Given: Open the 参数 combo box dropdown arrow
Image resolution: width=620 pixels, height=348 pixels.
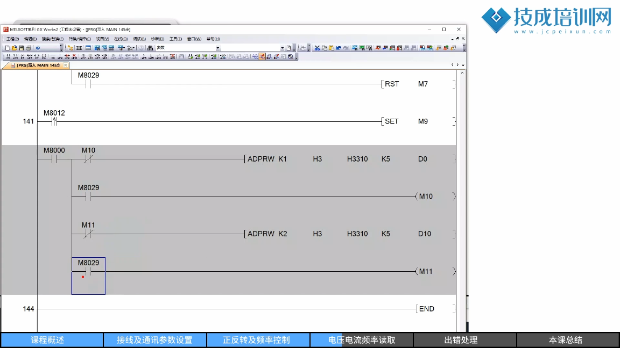Looking at the screenshot, I should click(217, 48).
